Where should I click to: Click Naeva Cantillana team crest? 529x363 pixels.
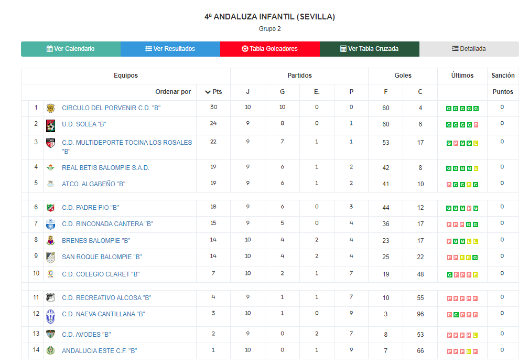coord(51,316)
